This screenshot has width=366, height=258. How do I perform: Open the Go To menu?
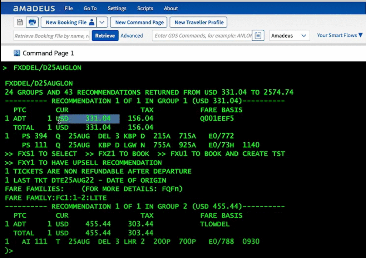click(x=90, y=9)
